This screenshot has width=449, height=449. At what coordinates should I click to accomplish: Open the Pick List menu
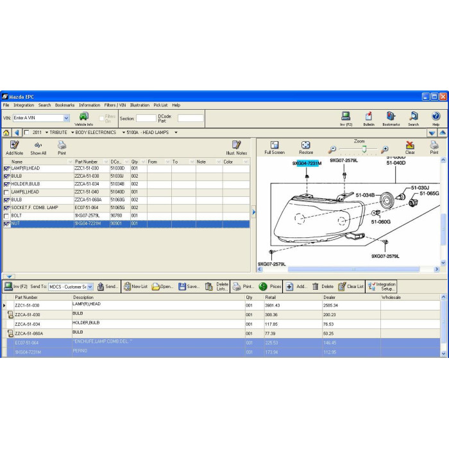[x=160, y=105]
